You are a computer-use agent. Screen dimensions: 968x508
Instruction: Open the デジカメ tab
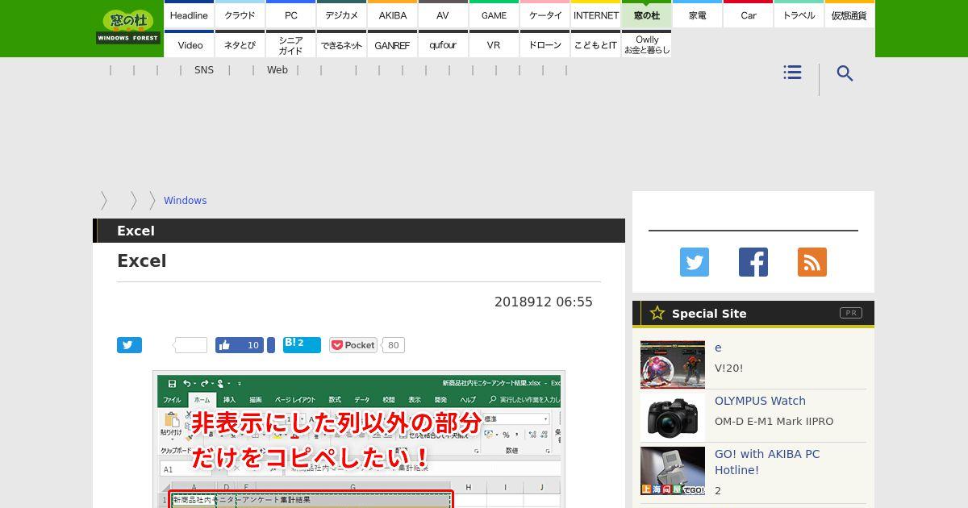(x=341, y=15)
